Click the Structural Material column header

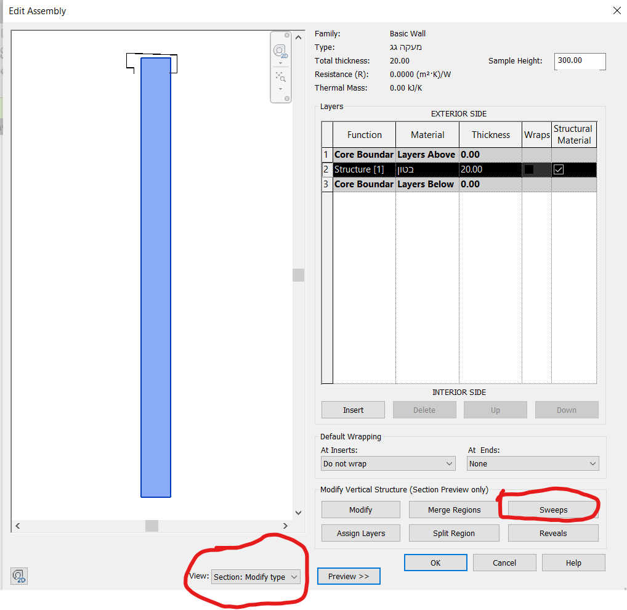(574, 135)
